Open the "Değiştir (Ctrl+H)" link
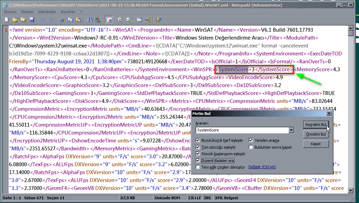Screen dimensions: 359x203 [x=262, y=167]
